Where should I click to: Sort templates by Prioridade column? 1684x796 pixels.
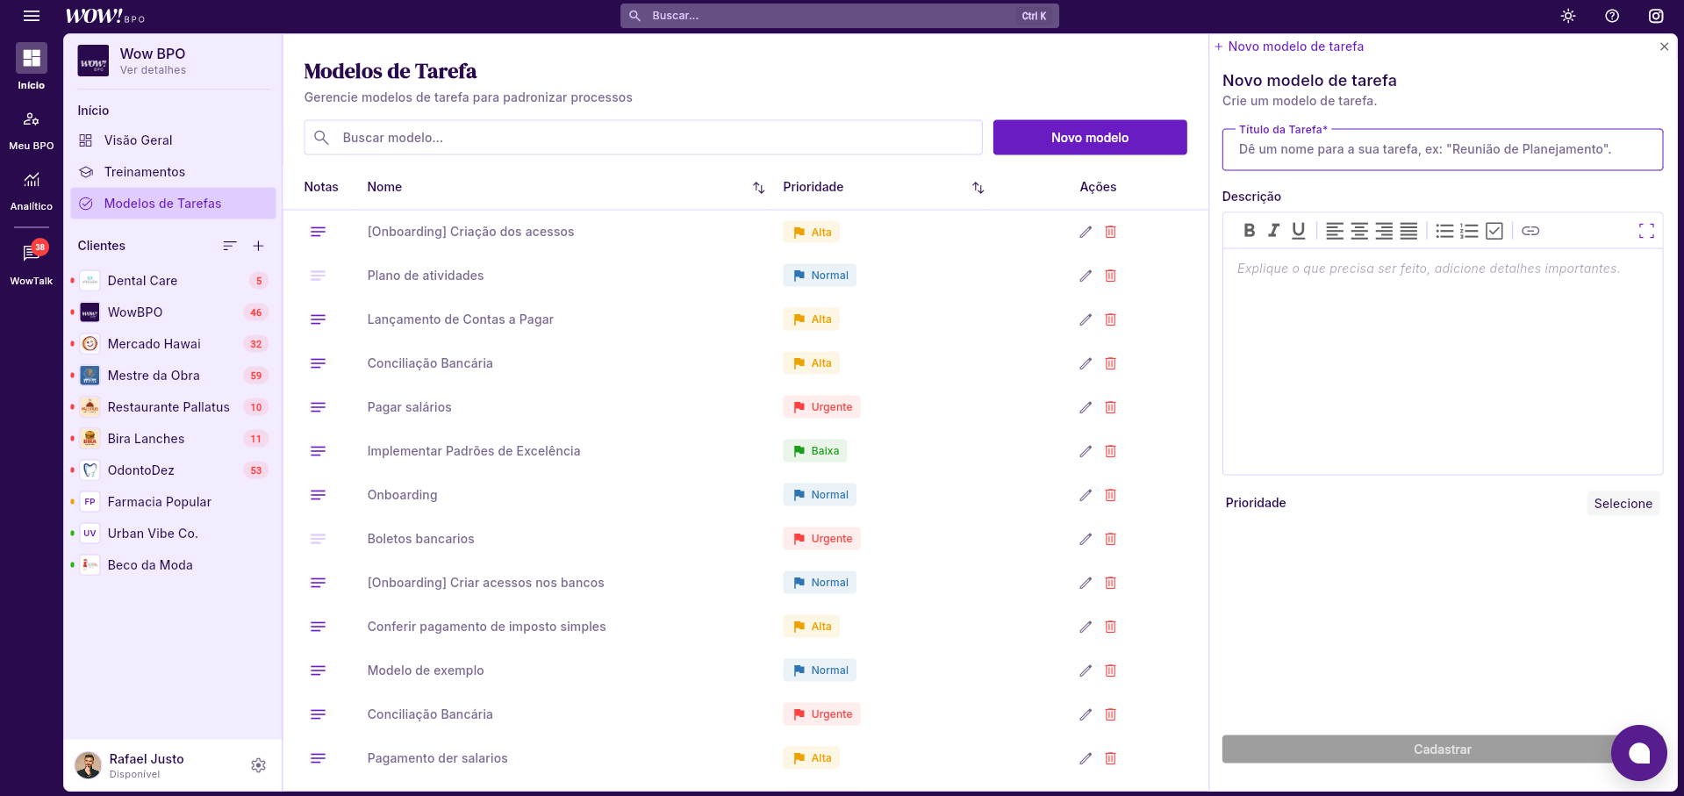pos(978,188)
